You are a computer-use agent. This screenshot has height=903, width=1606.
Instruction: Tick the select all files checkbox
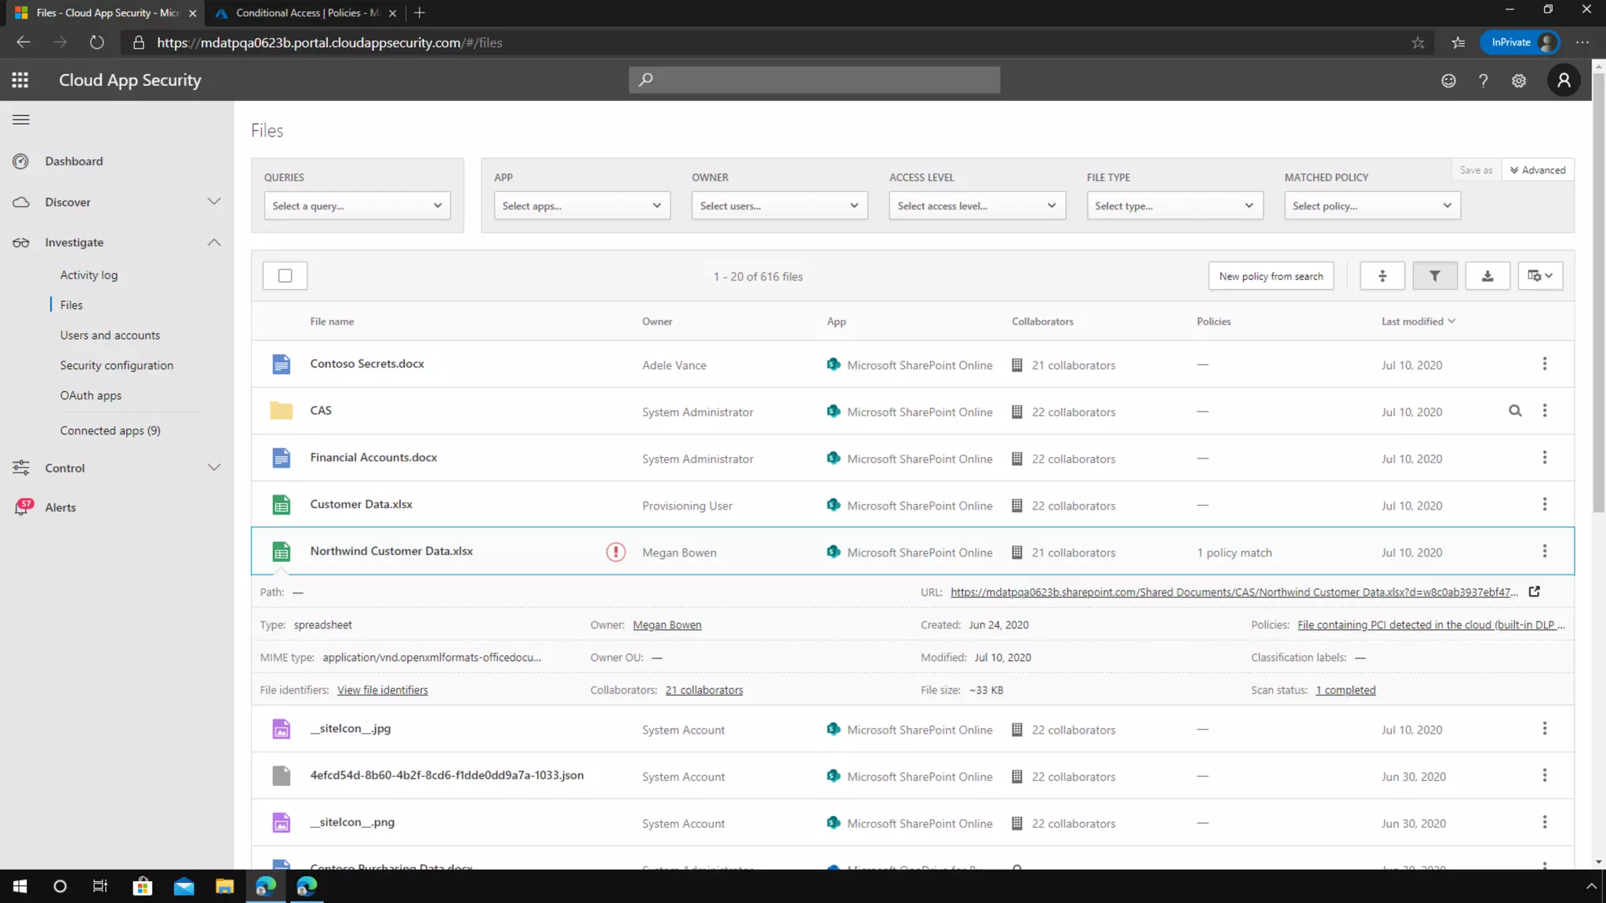pos(285,276)
